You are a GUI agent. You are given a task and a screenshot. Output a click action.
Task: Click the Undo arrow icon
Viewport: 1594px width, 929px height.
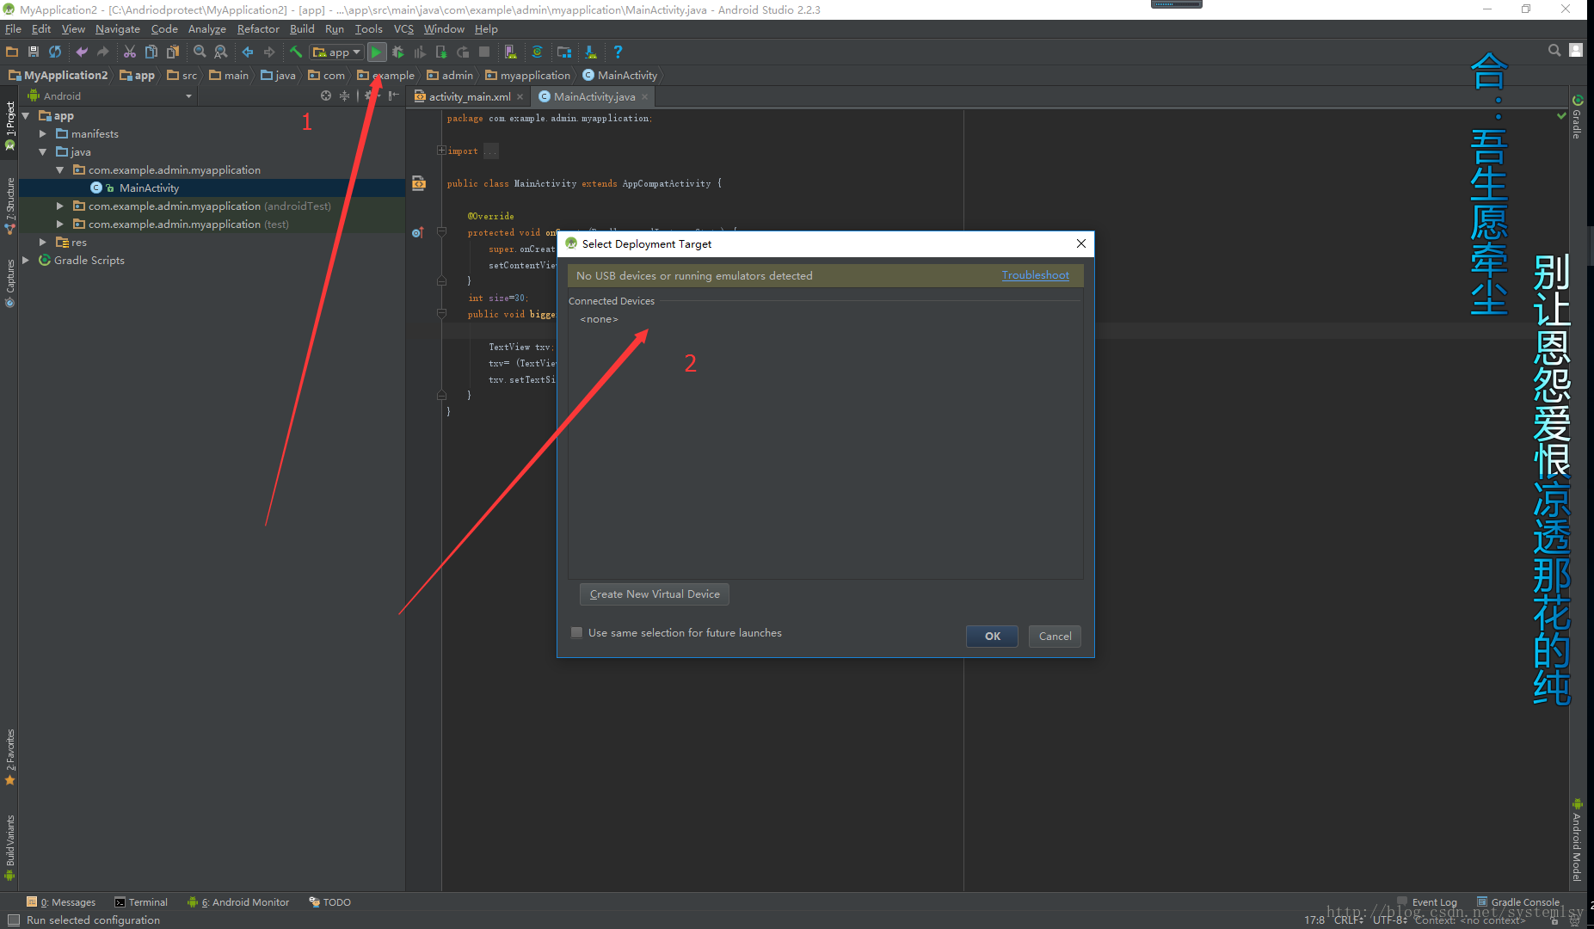(82, 52)
